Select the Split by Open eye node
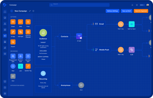 point(132,24)
